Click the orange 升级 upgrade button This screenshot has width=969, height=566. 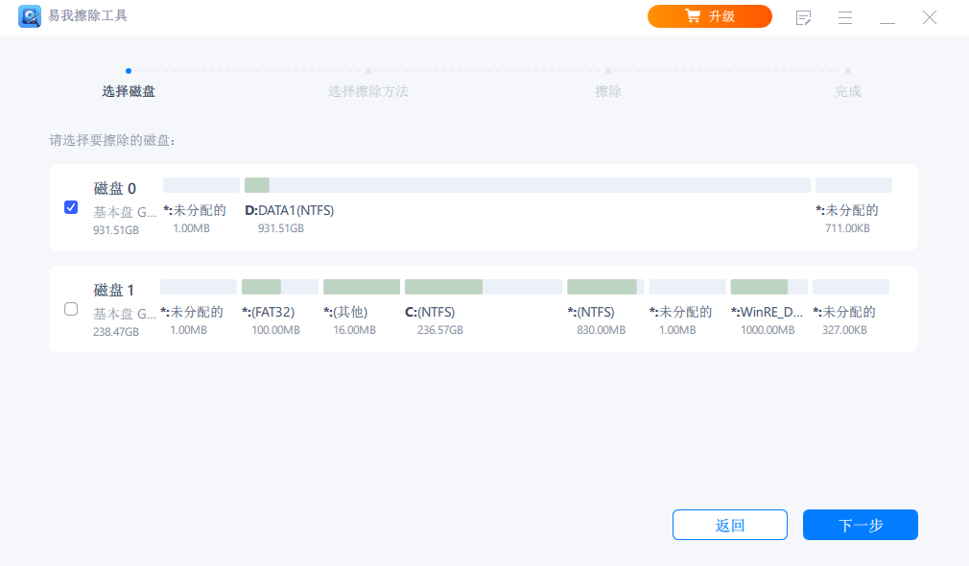[x=709, y=16]
